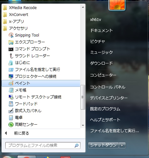The height and width of the screenshot is (158, 149).
Task: Click the 電卓 calculator icon
Action: pos(11,118)
